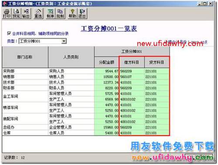Click credit account 221101 in the 总经办 row
The image size is (218, 165).
[157, 127]
